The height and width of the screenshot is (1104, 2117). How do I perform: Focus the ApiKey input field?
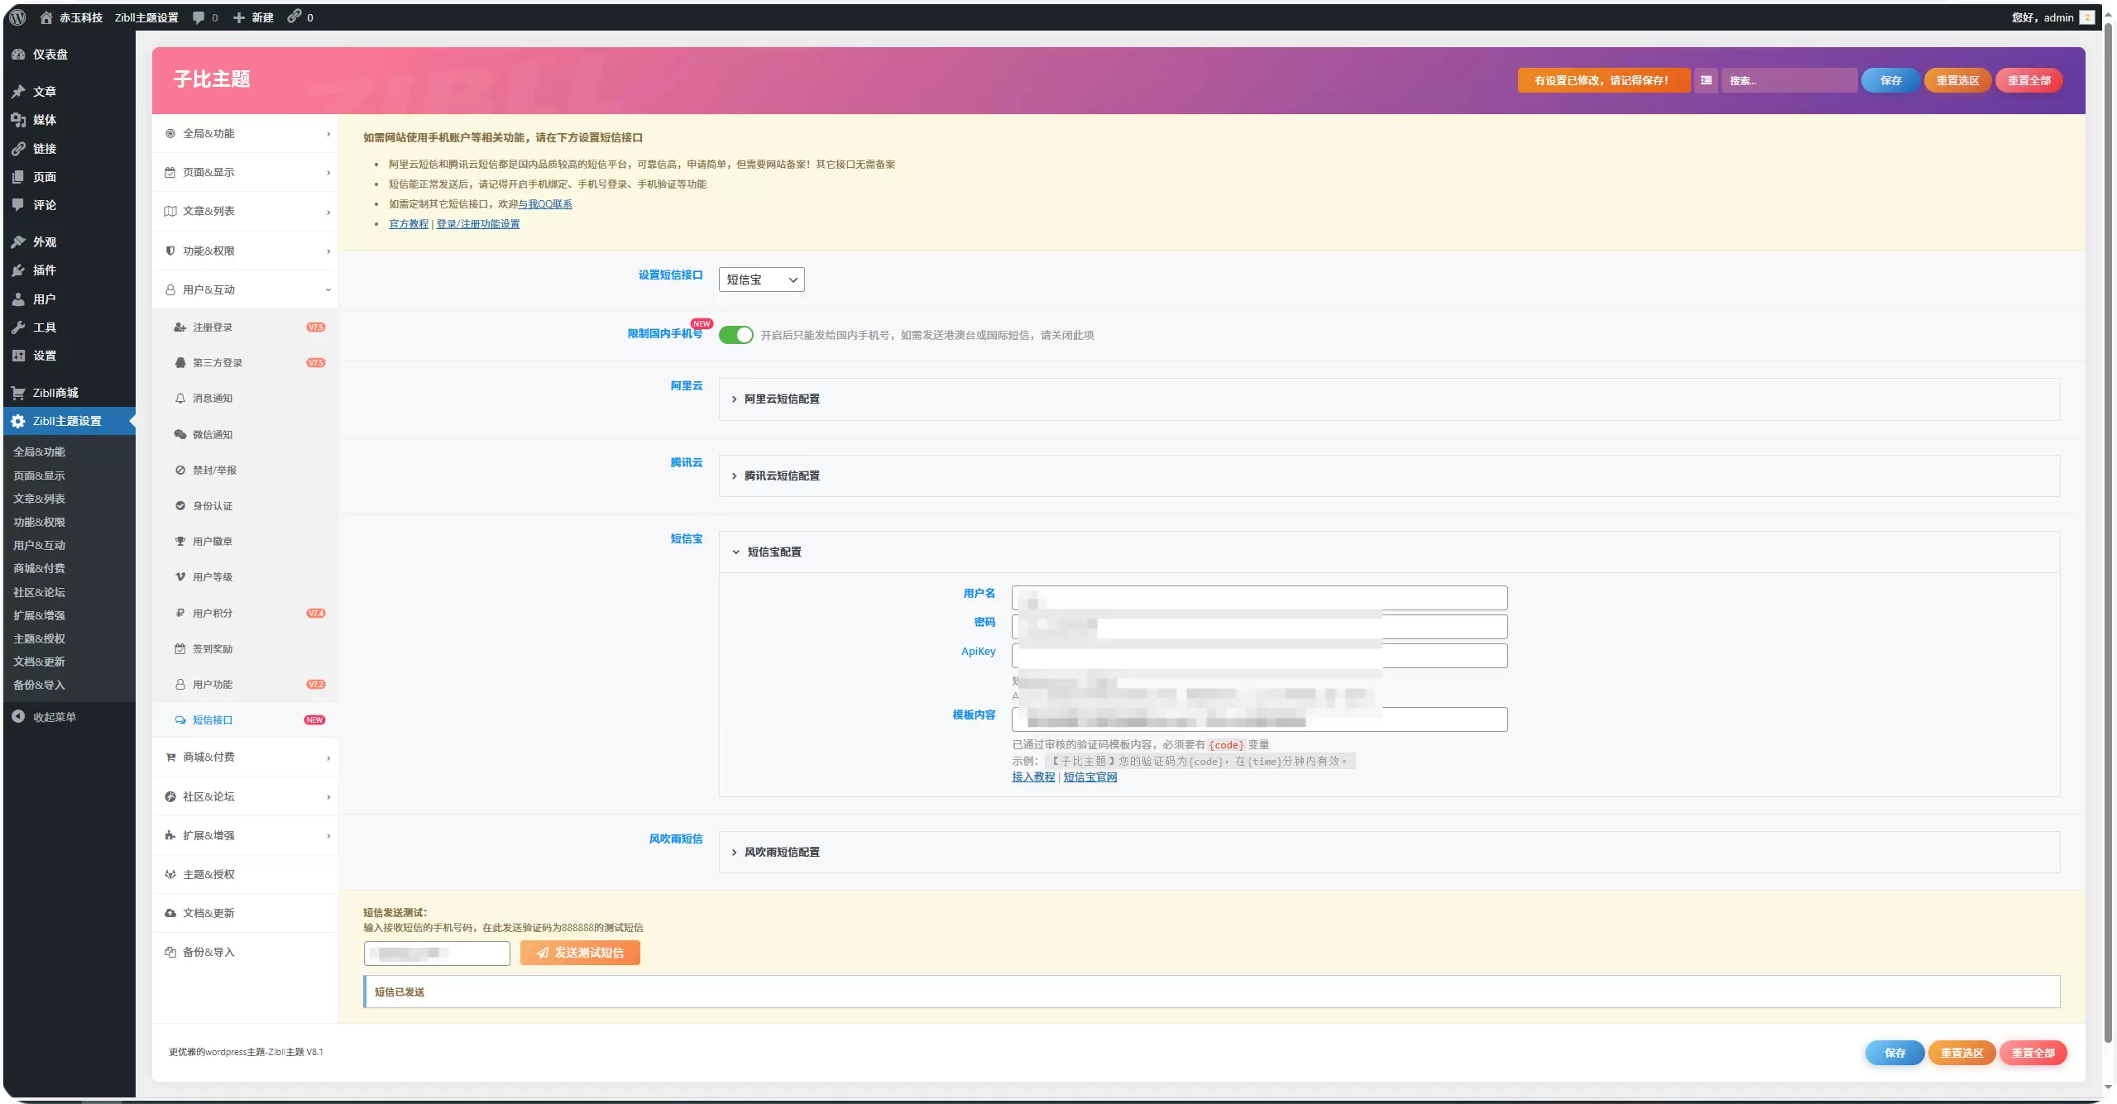tap(1259, 656)
